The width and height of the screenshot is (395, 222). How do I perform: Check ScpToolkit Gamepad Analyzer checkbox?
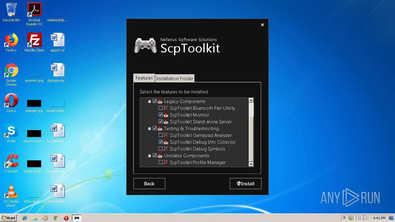(x=160, y=135)
